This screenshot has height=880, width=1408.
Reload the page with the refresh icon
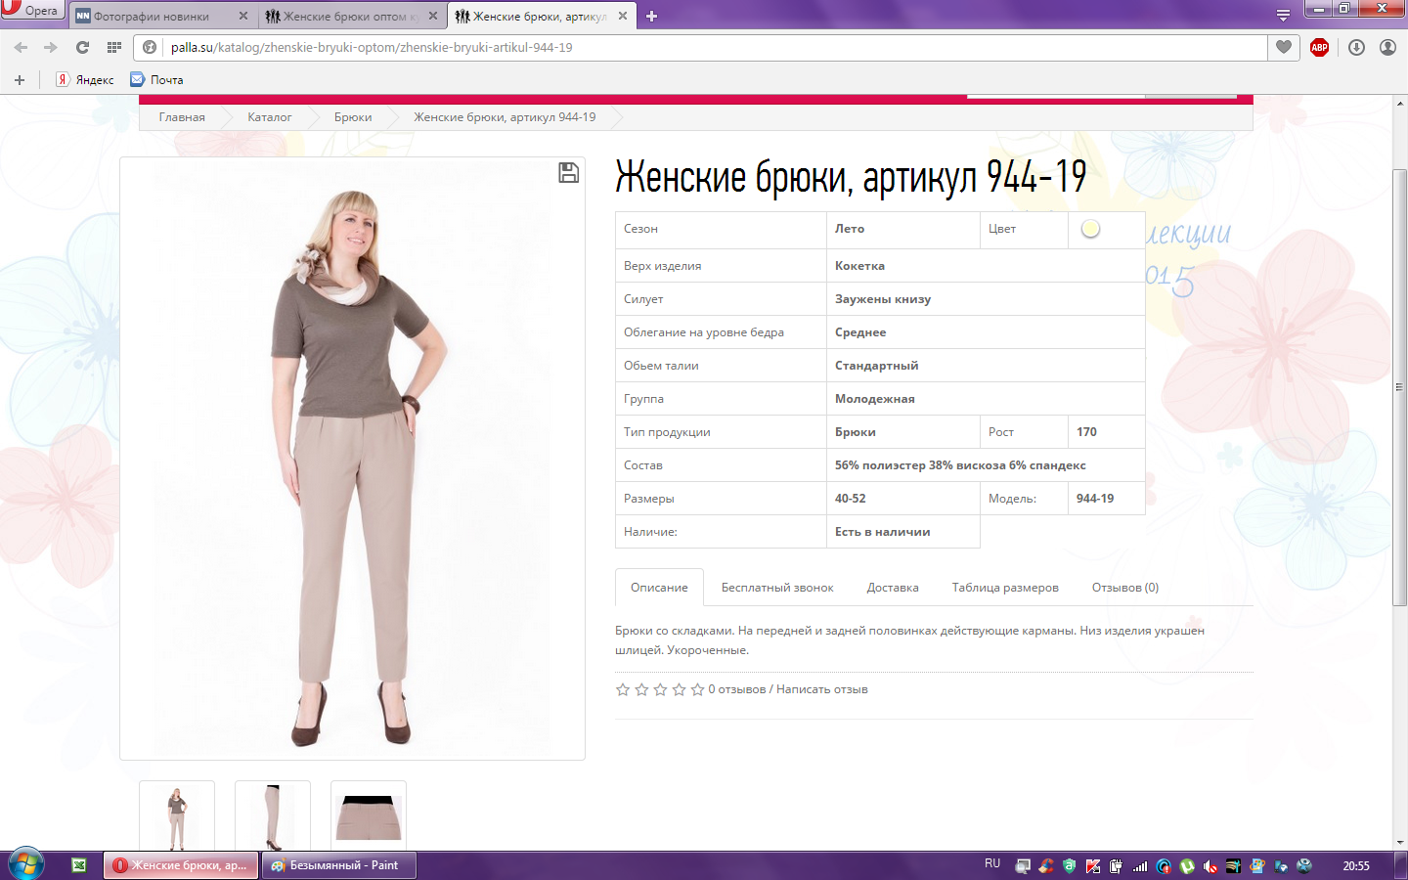tap(82, 47)
